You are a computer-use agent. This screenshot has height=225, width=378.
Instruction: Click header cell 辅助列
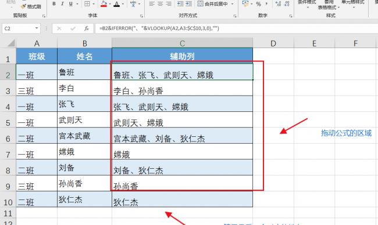(182, 56)
